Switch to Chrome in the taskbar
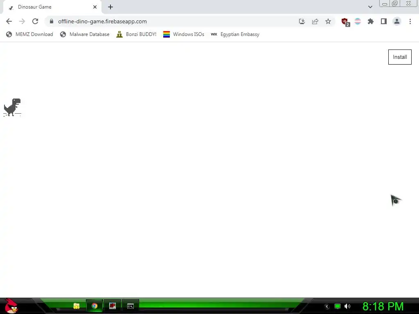419x314 pixels. point(95,306)
